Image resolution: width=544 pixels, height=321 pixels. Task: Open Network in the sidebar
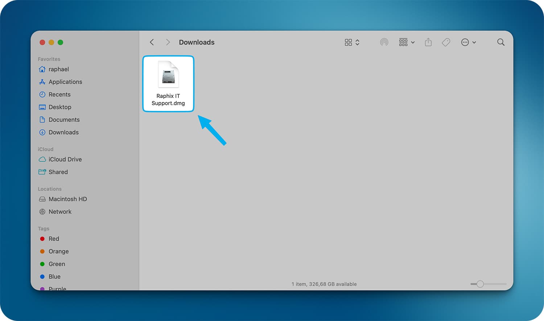click(60, 212)
